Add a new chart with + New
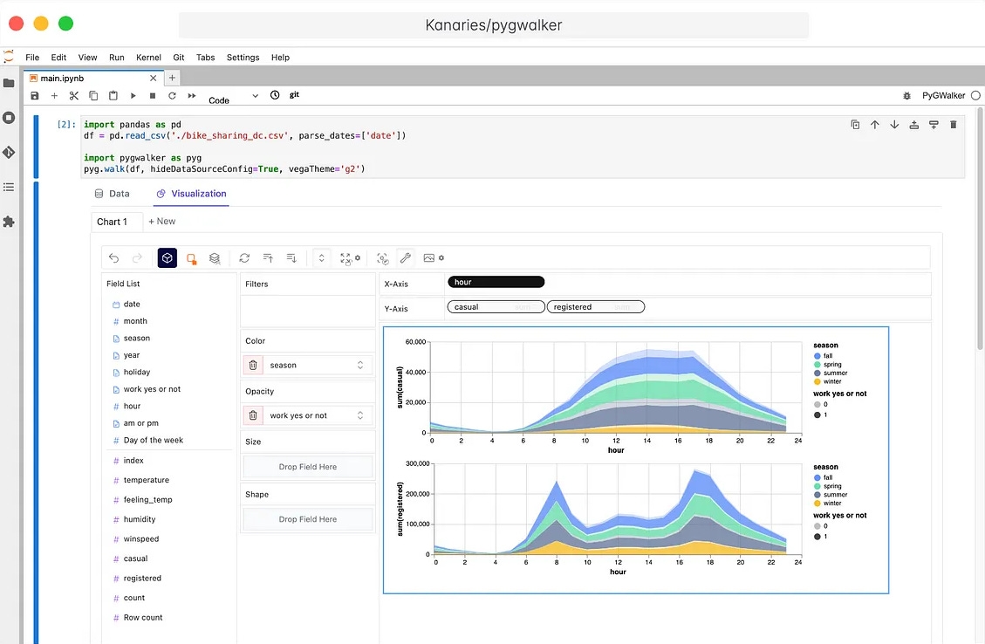The height and width of the screenshot is (644, 985). 161,221
